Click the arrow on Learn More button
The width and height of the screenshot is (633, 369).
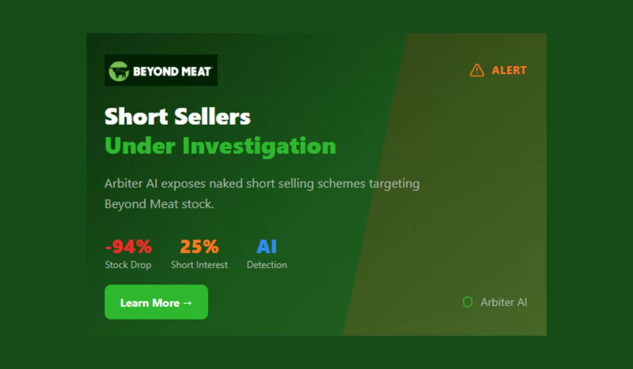[x=188, y=303]
